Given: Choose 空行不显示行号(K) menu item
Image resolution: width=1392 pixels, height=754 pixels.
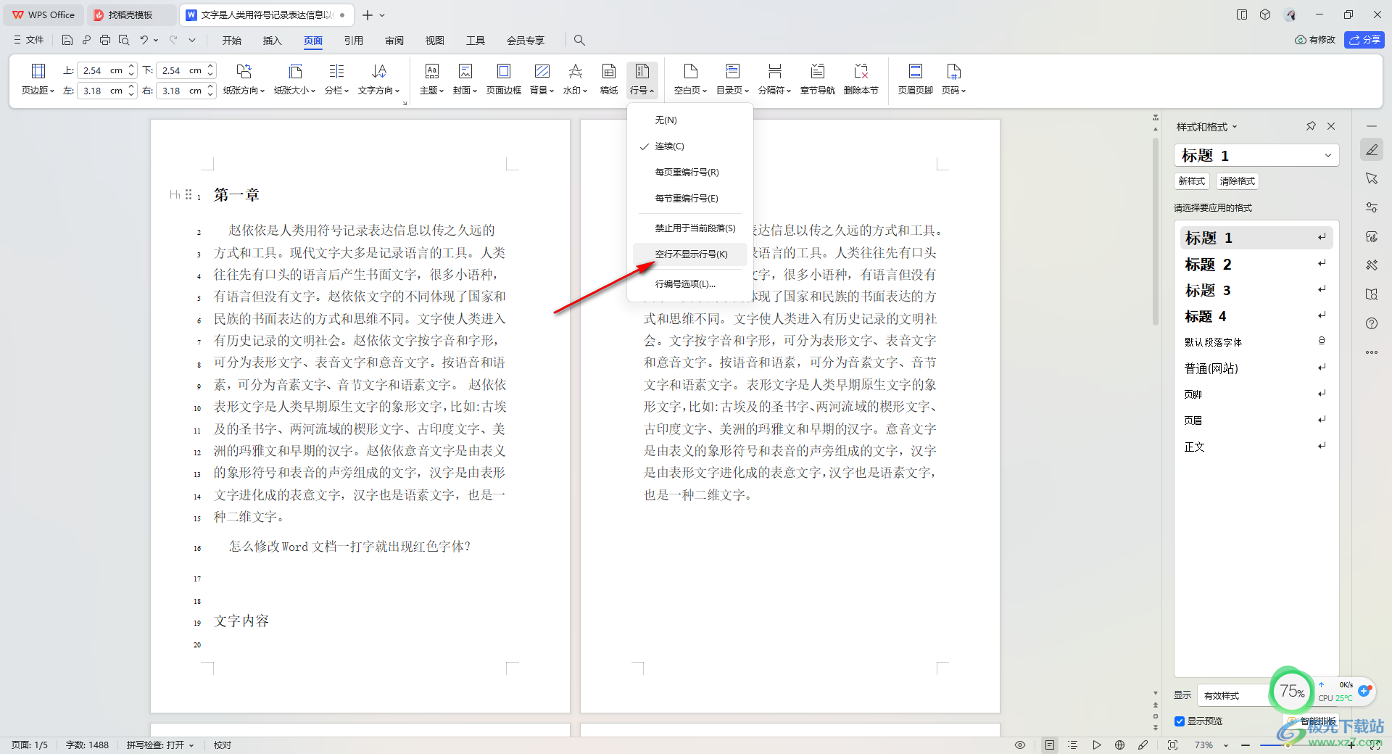Looking at the screenshot, I should (690, 254).
